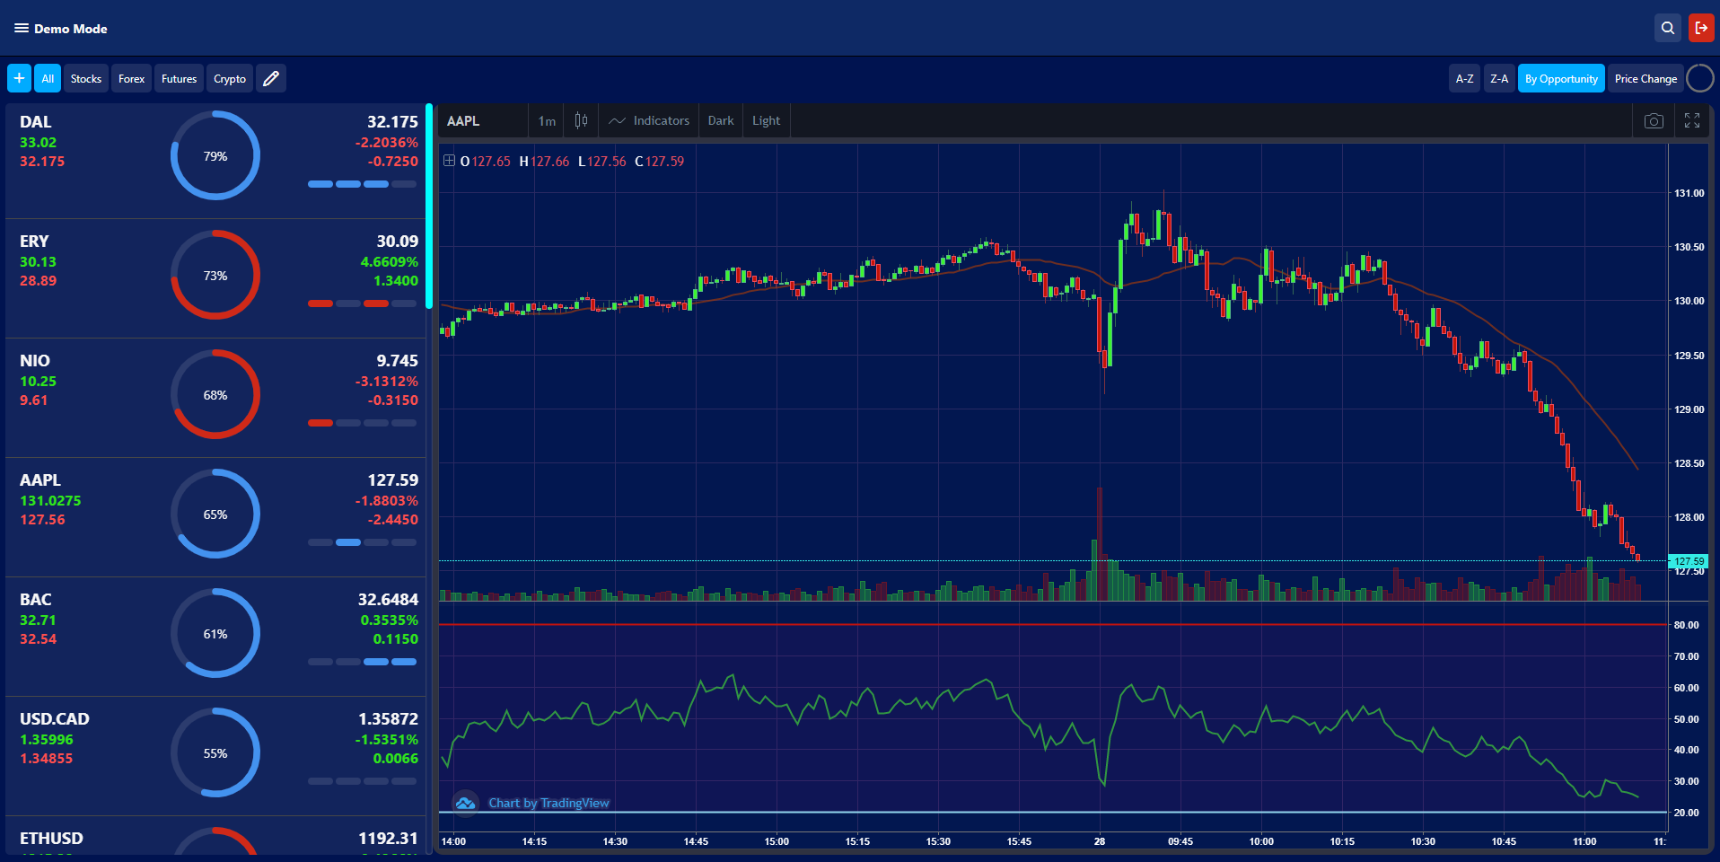Screen dimensions: 1720x862
Task: Filter watchlist by Crypto
Action: point(230,78)
